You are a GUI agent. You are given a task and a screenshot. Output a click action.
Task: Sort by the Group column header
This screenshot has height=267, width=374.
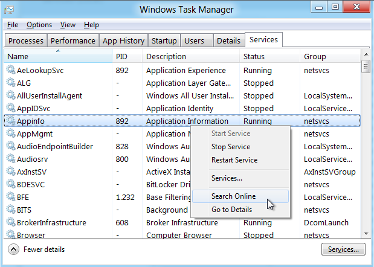click(330, 56)
